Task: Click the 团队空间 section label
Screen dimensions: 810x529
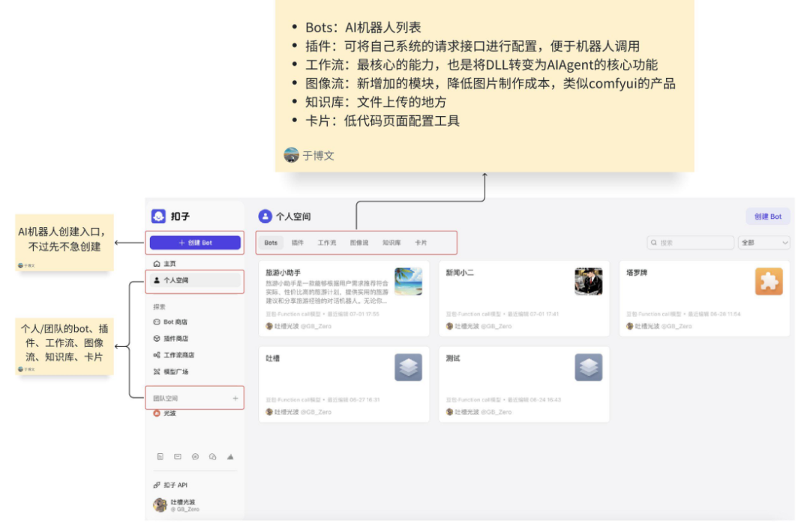Action: (x=165, y=399)
